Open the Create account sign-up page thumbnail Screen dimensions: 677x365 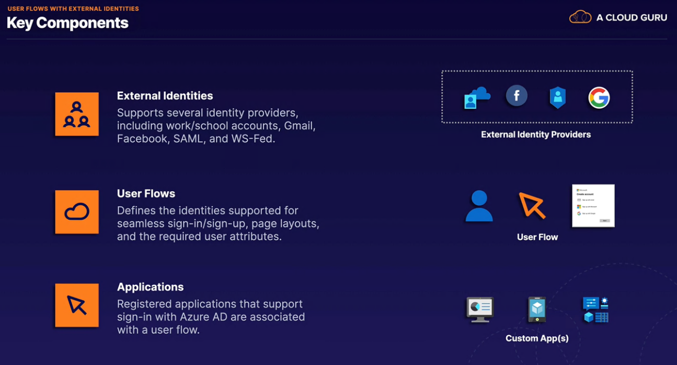[593, 206]
